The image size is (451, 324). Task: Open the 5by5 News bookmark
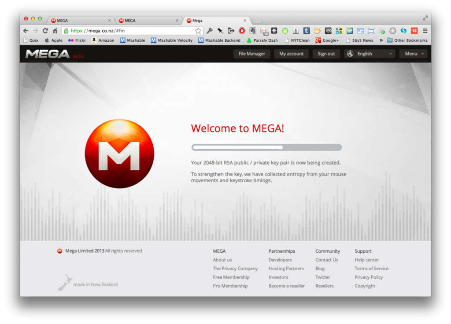[x=359, y=40]
